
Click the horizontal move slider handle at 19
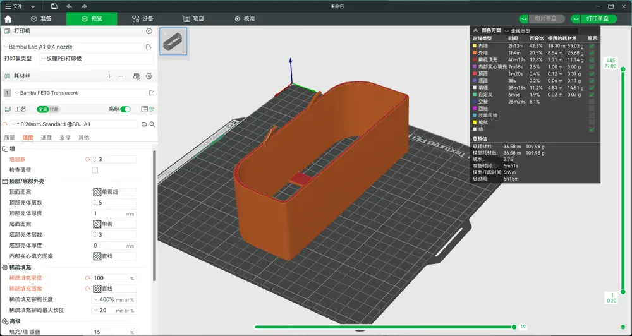(x=514, y=327)
